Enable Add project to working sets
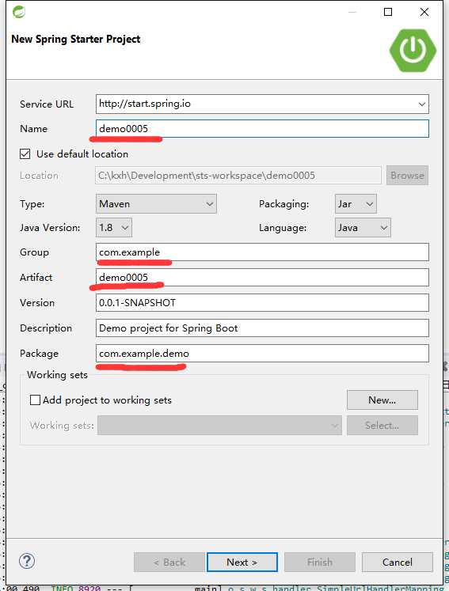 tap(35, 400)
